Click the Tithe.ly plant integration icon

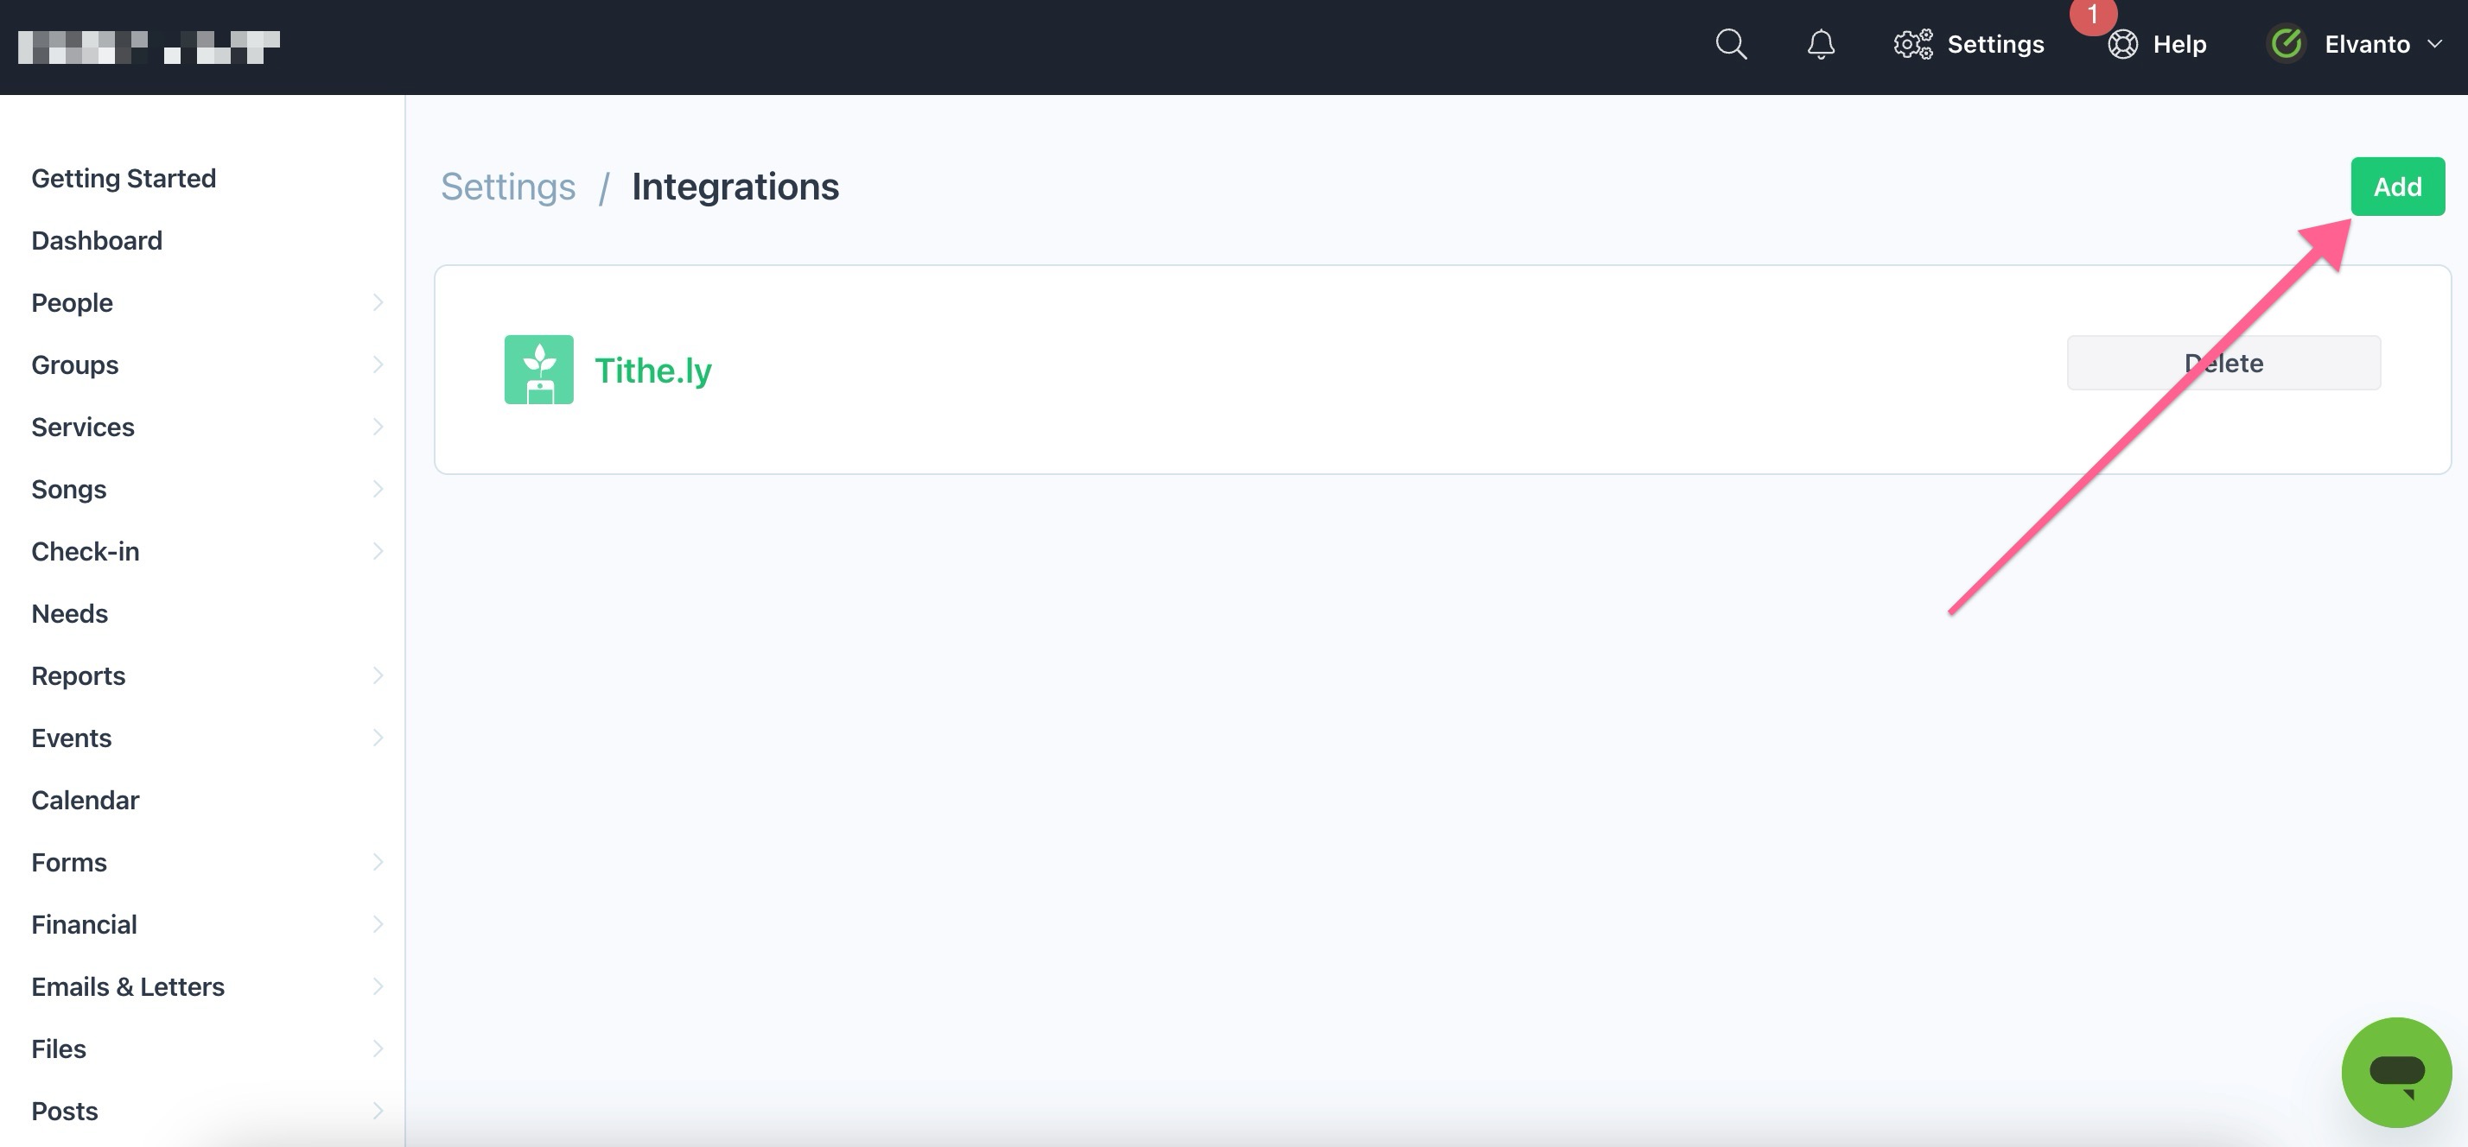539,369
